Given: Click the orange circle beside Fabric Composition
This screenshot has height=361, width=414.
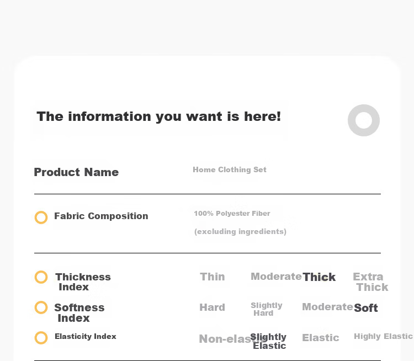Looking at the screenshot, I should tap(41, 217).
